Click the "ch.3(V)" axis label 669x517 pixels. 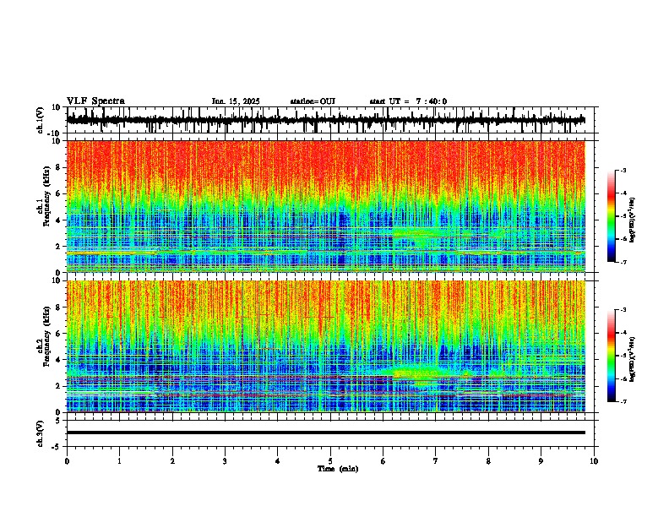point(40,433)
